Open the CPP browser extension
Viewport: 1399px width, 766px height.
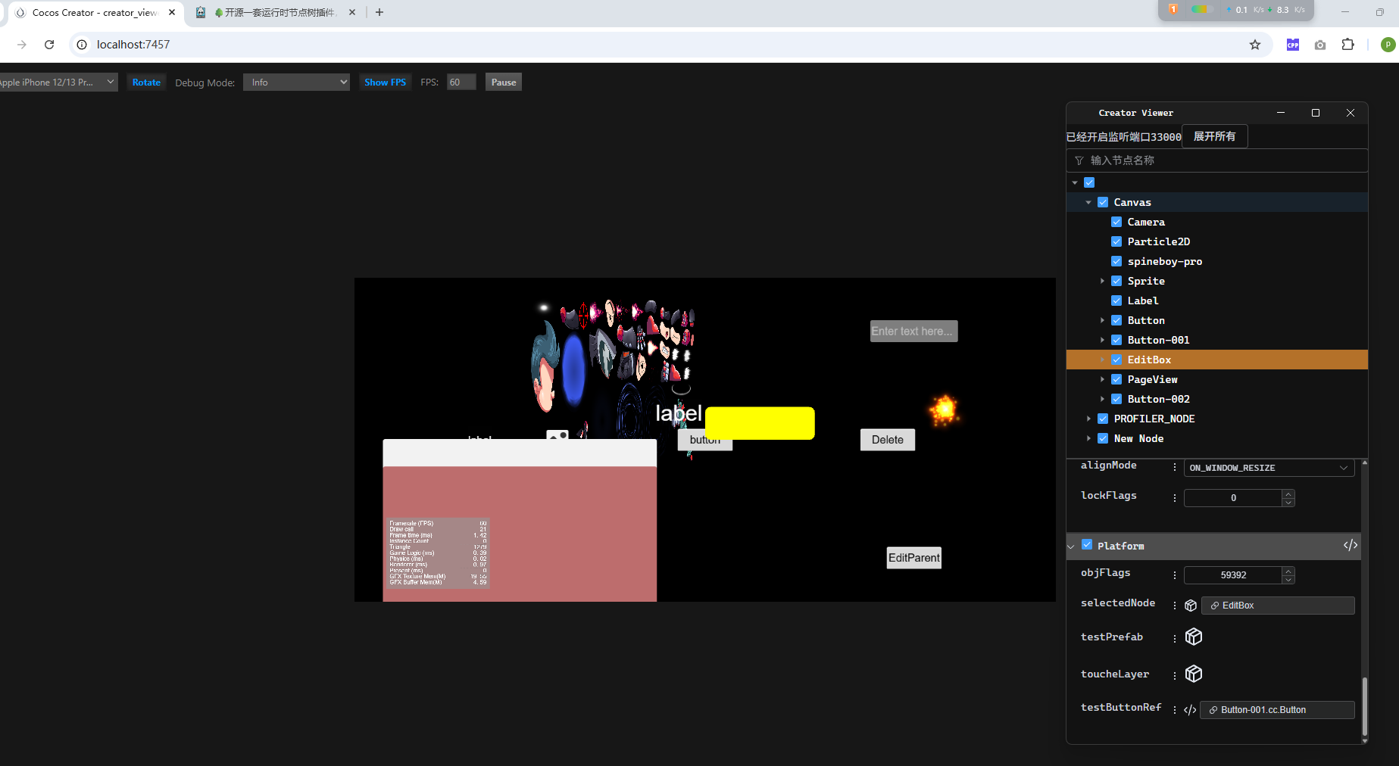coord(1293,45)
